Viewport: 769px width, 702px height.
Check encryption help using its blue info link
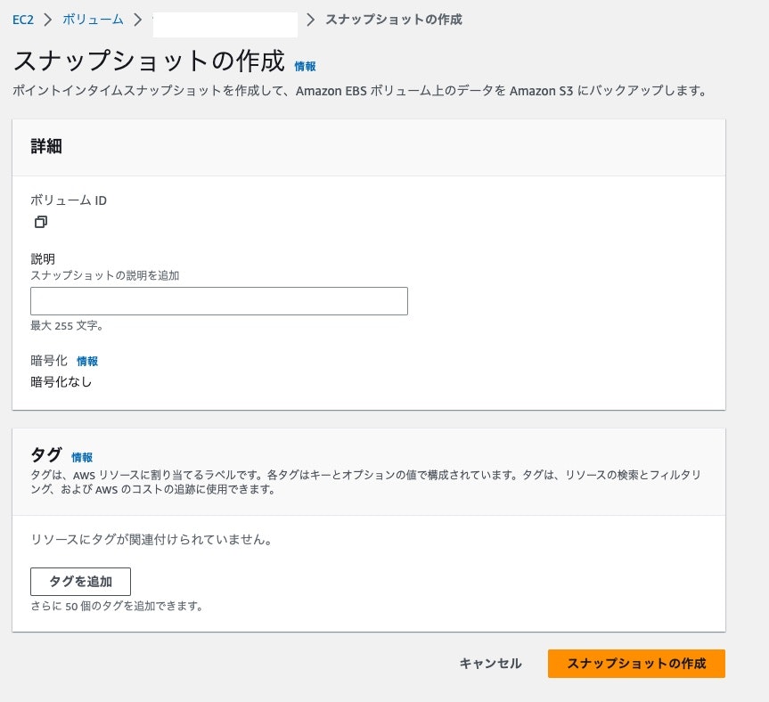(x=87, y=361)
